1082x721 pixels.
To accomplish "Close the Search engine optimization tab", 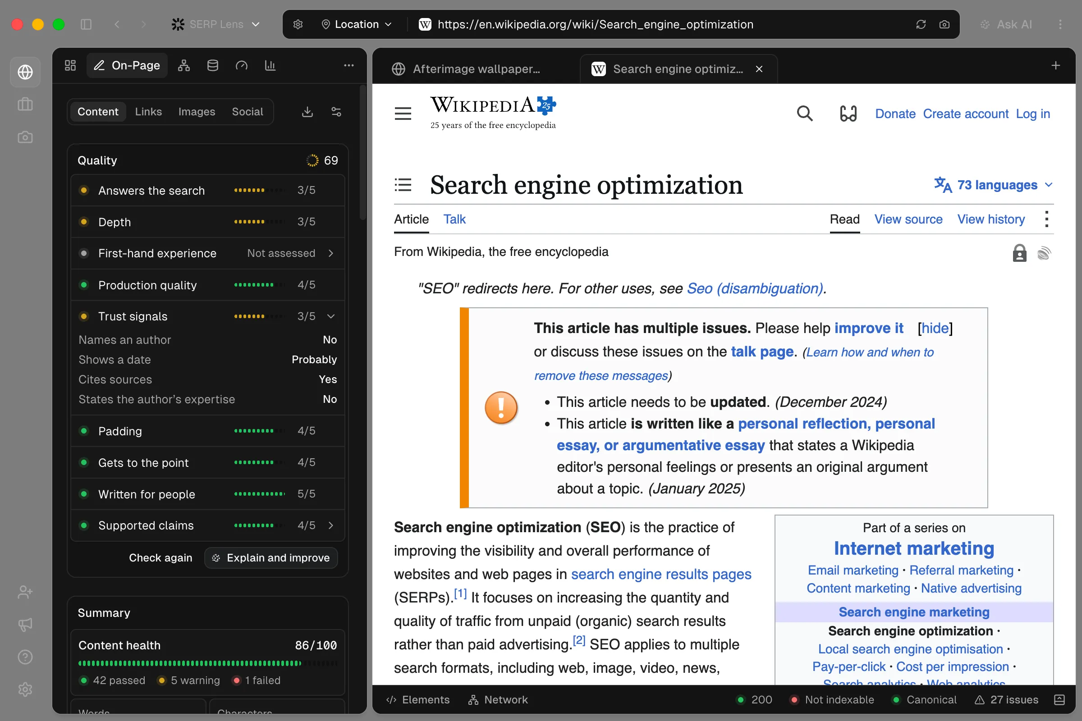I will [x=759, y=69].
